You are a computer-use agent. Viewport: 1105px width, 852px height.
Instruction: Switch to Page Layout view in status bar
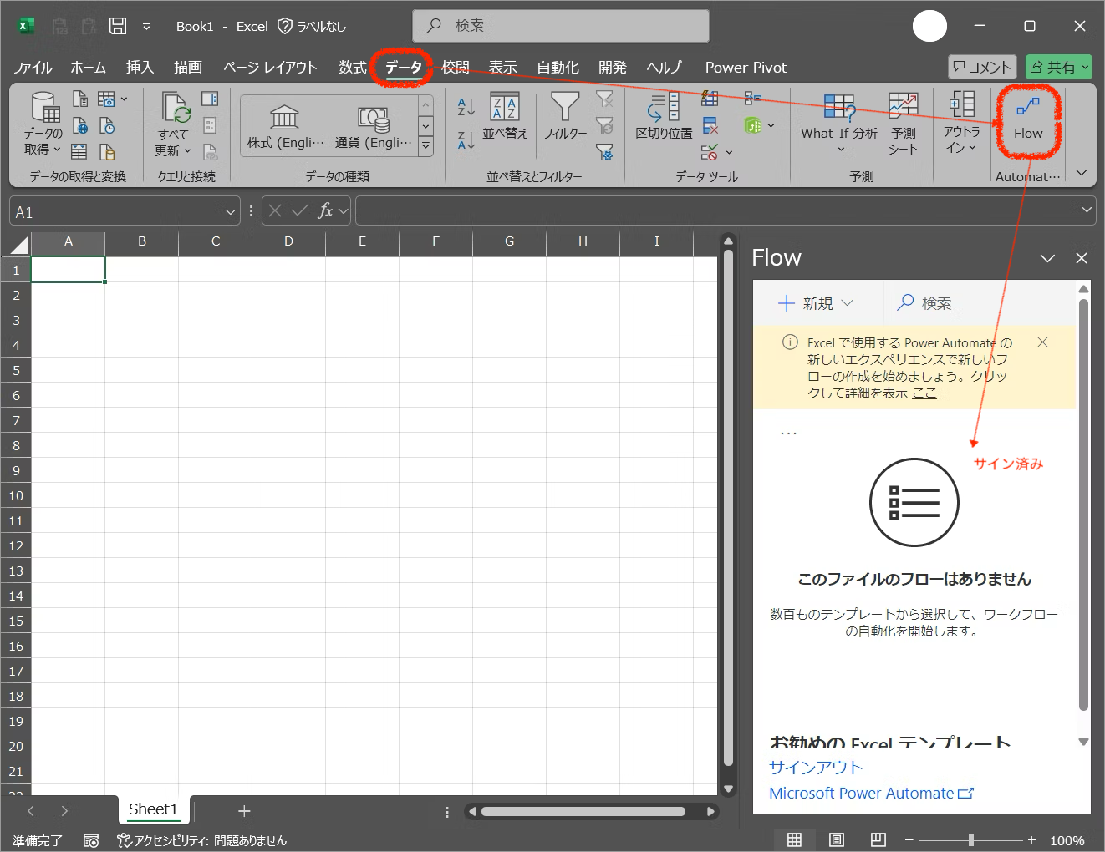[x=836, y=839]
